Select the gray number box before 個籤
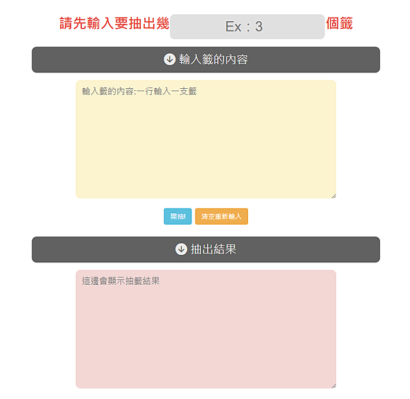 pyautogui.click(x=247, y=27)
